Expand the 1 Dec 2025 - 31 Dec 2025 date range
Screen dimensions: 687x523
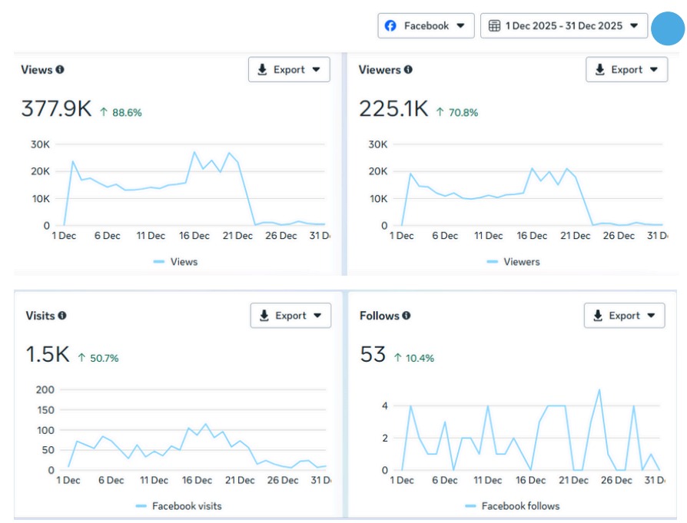coord(563,26)
